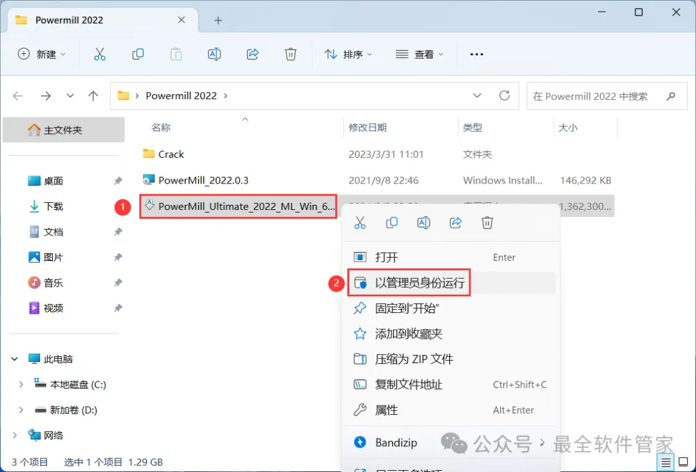The width and height of the screenshot is (696, 472).
Task: Open the 排序 (Sort) dropdown
Action: pyautogui.click(x=348, y=54)
